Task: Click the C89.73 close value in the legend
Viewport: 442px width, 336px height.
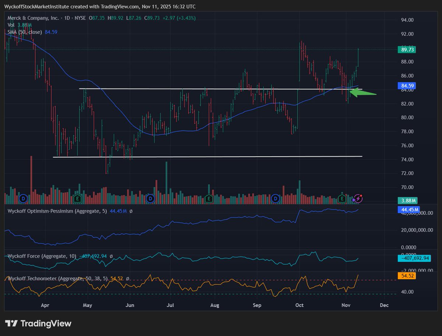Action: (152, 18)
